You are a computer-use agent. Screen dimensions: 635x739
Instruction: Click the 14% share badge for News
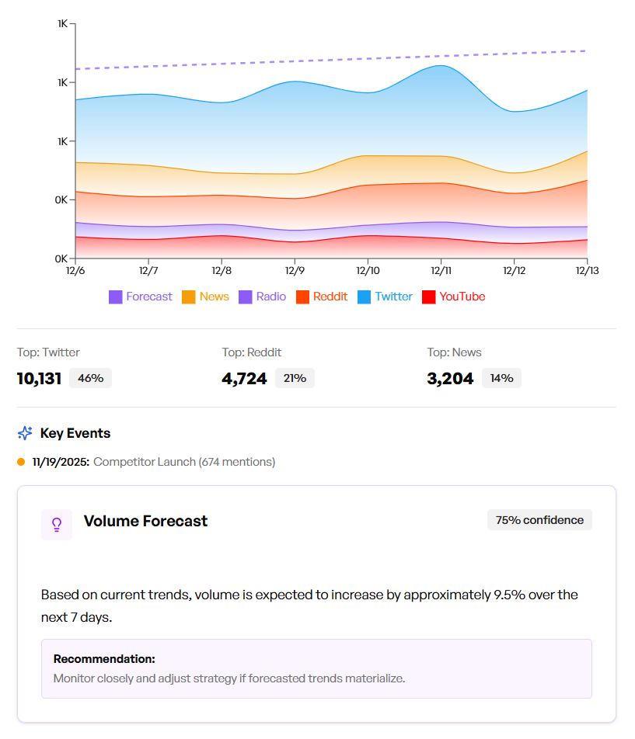point(501,378)
